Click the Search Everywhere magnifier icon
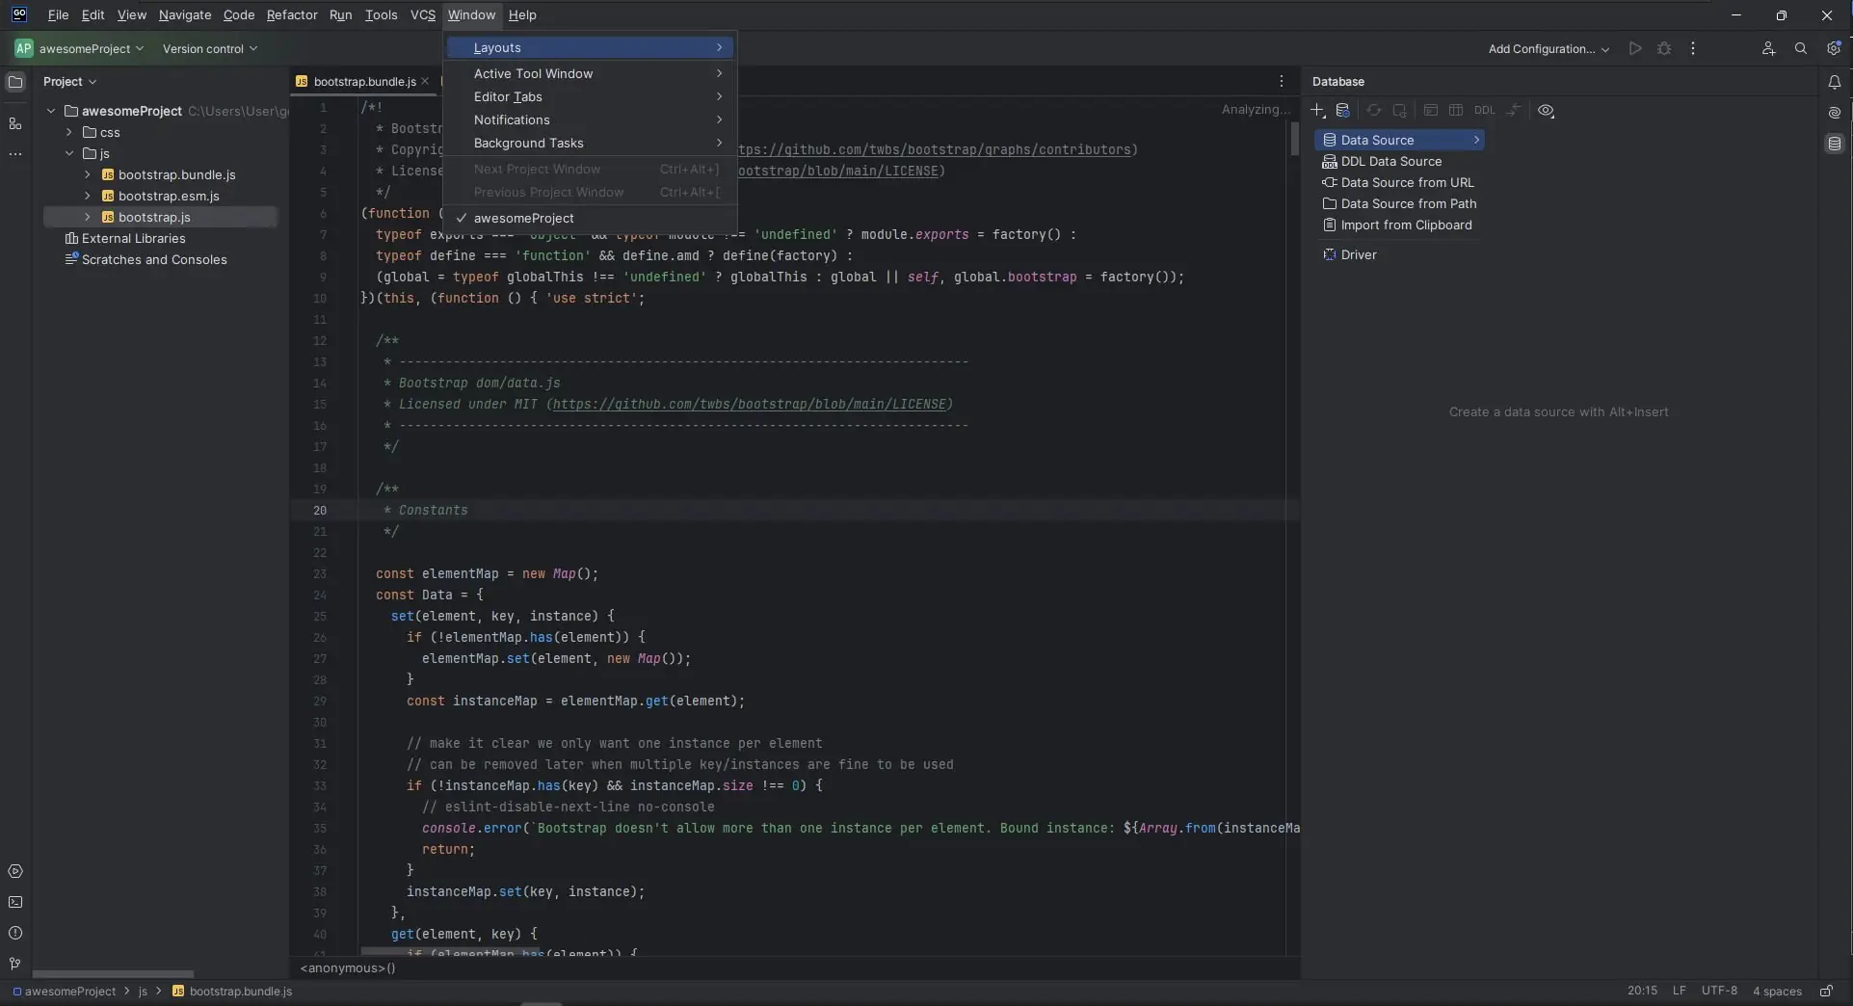The height and width of the screenshot is (1006, 1853). [x=1800, y=48]
